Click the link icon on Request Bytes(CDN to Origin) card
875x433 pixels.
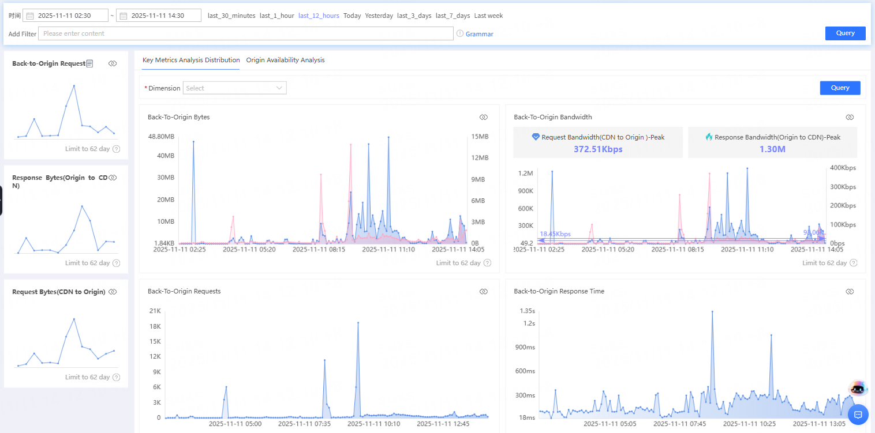pyautogui.click(x=113, y=292)
